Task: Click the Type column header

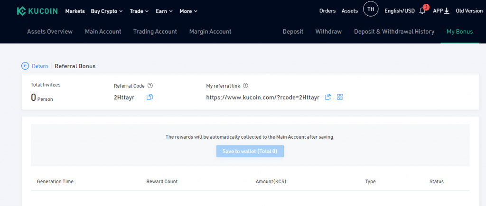Action: 370,181
